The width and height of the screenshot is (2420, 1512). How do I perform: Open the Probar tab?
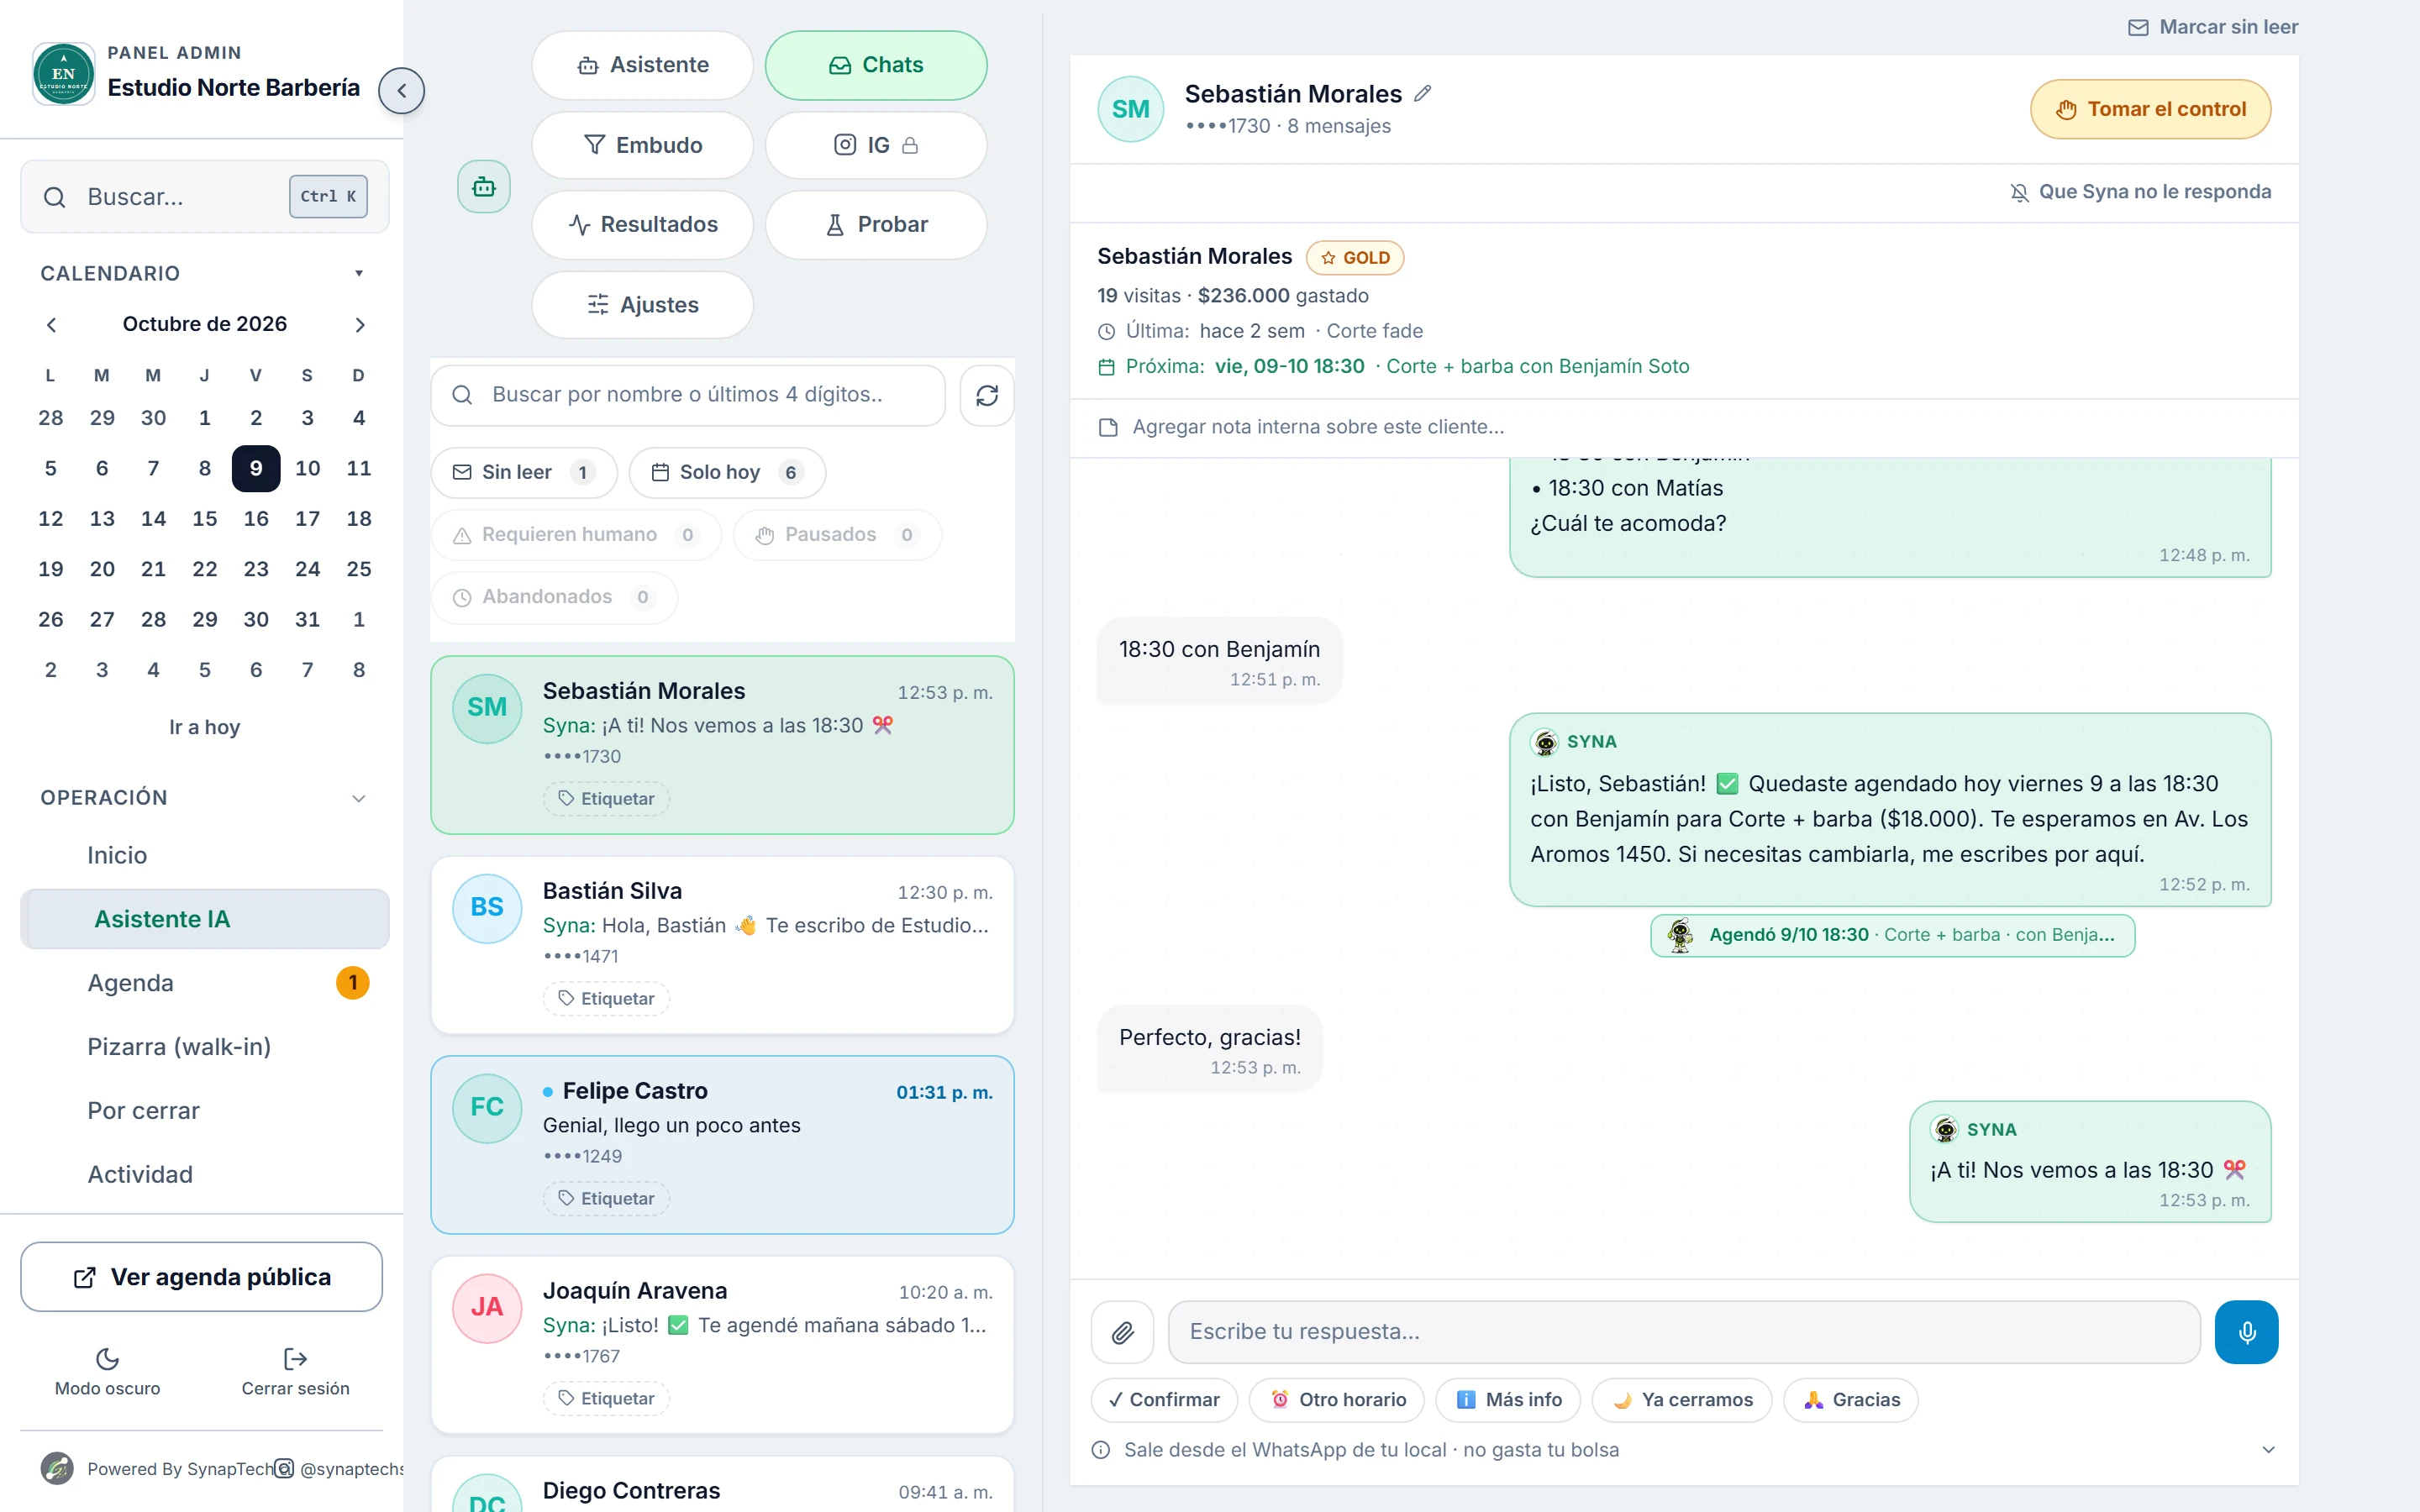click(876, 225)
